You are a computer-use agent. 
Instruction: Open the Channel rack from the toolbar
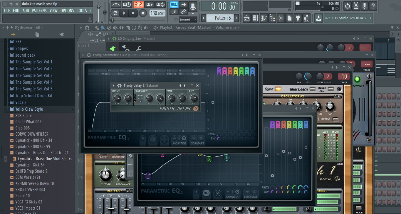coord(255,18)
